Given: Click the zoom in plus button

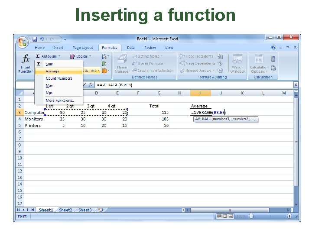Looking at the screenshot, I should pos(289,216).
